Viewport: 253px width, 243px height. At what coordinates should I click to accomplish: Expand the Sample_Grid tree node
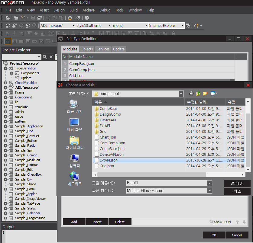(x=6, y=131)
